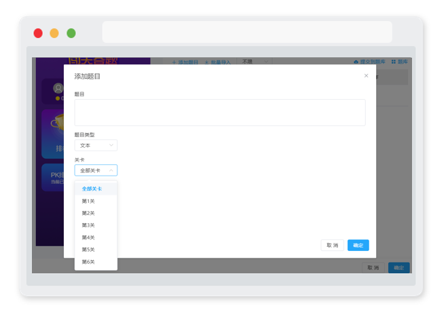Click the yellow window minimize dot
Viewport: 448px width, 312px height.
(x=54, y=33)
